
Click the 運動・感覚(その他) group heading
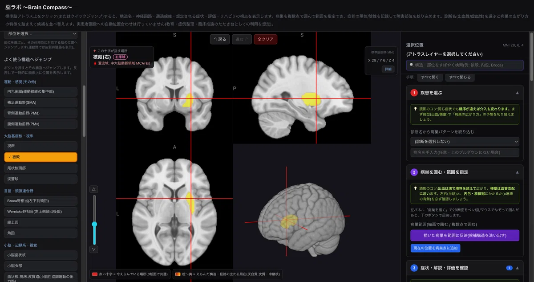click(x=20, y=82)
